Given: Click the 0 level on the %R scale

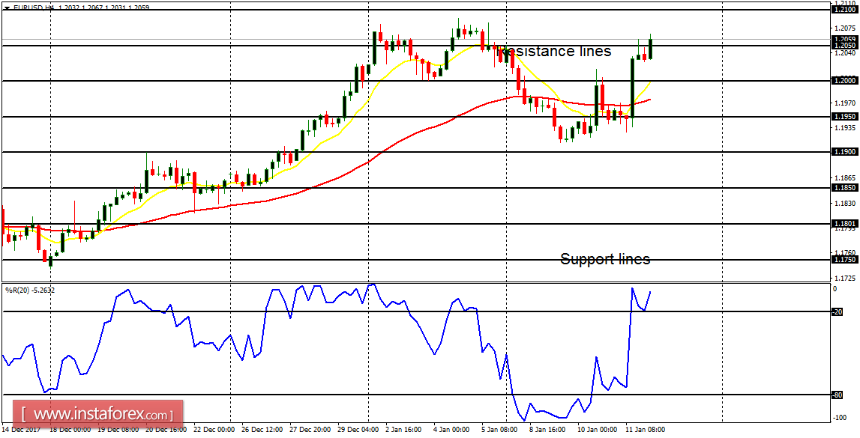Looking at the screenshot, I should click(x=835, y=288).
